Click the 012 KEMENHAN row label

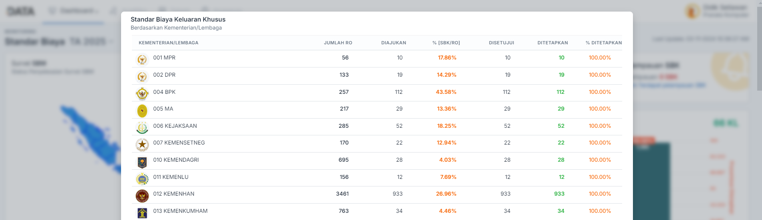[174, 194]
